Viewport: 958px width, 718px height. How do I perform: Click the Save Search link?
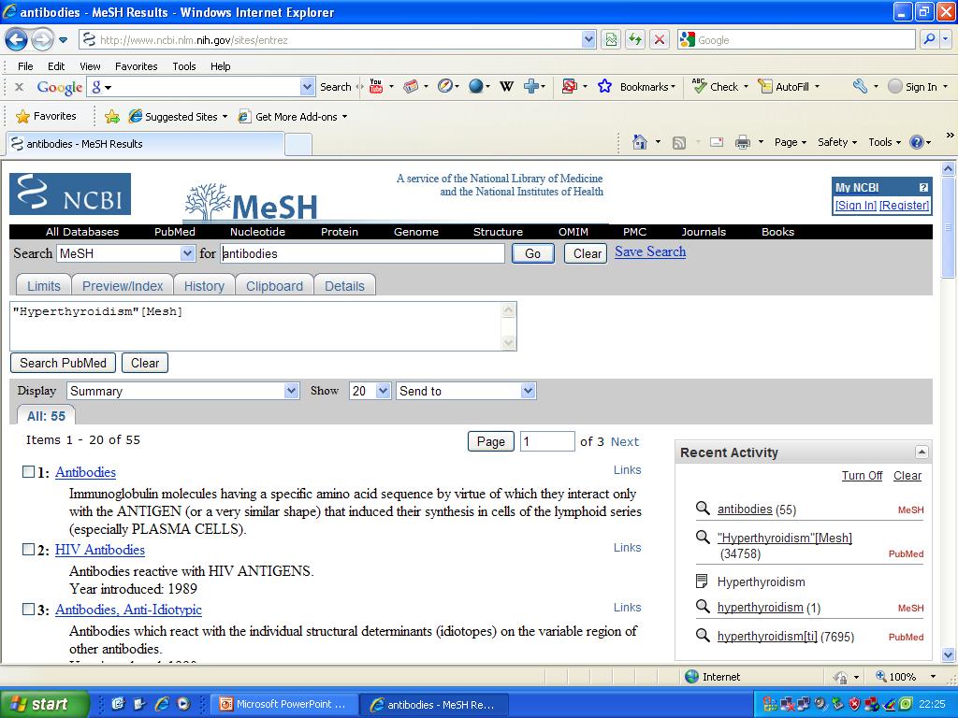(650, 251)
